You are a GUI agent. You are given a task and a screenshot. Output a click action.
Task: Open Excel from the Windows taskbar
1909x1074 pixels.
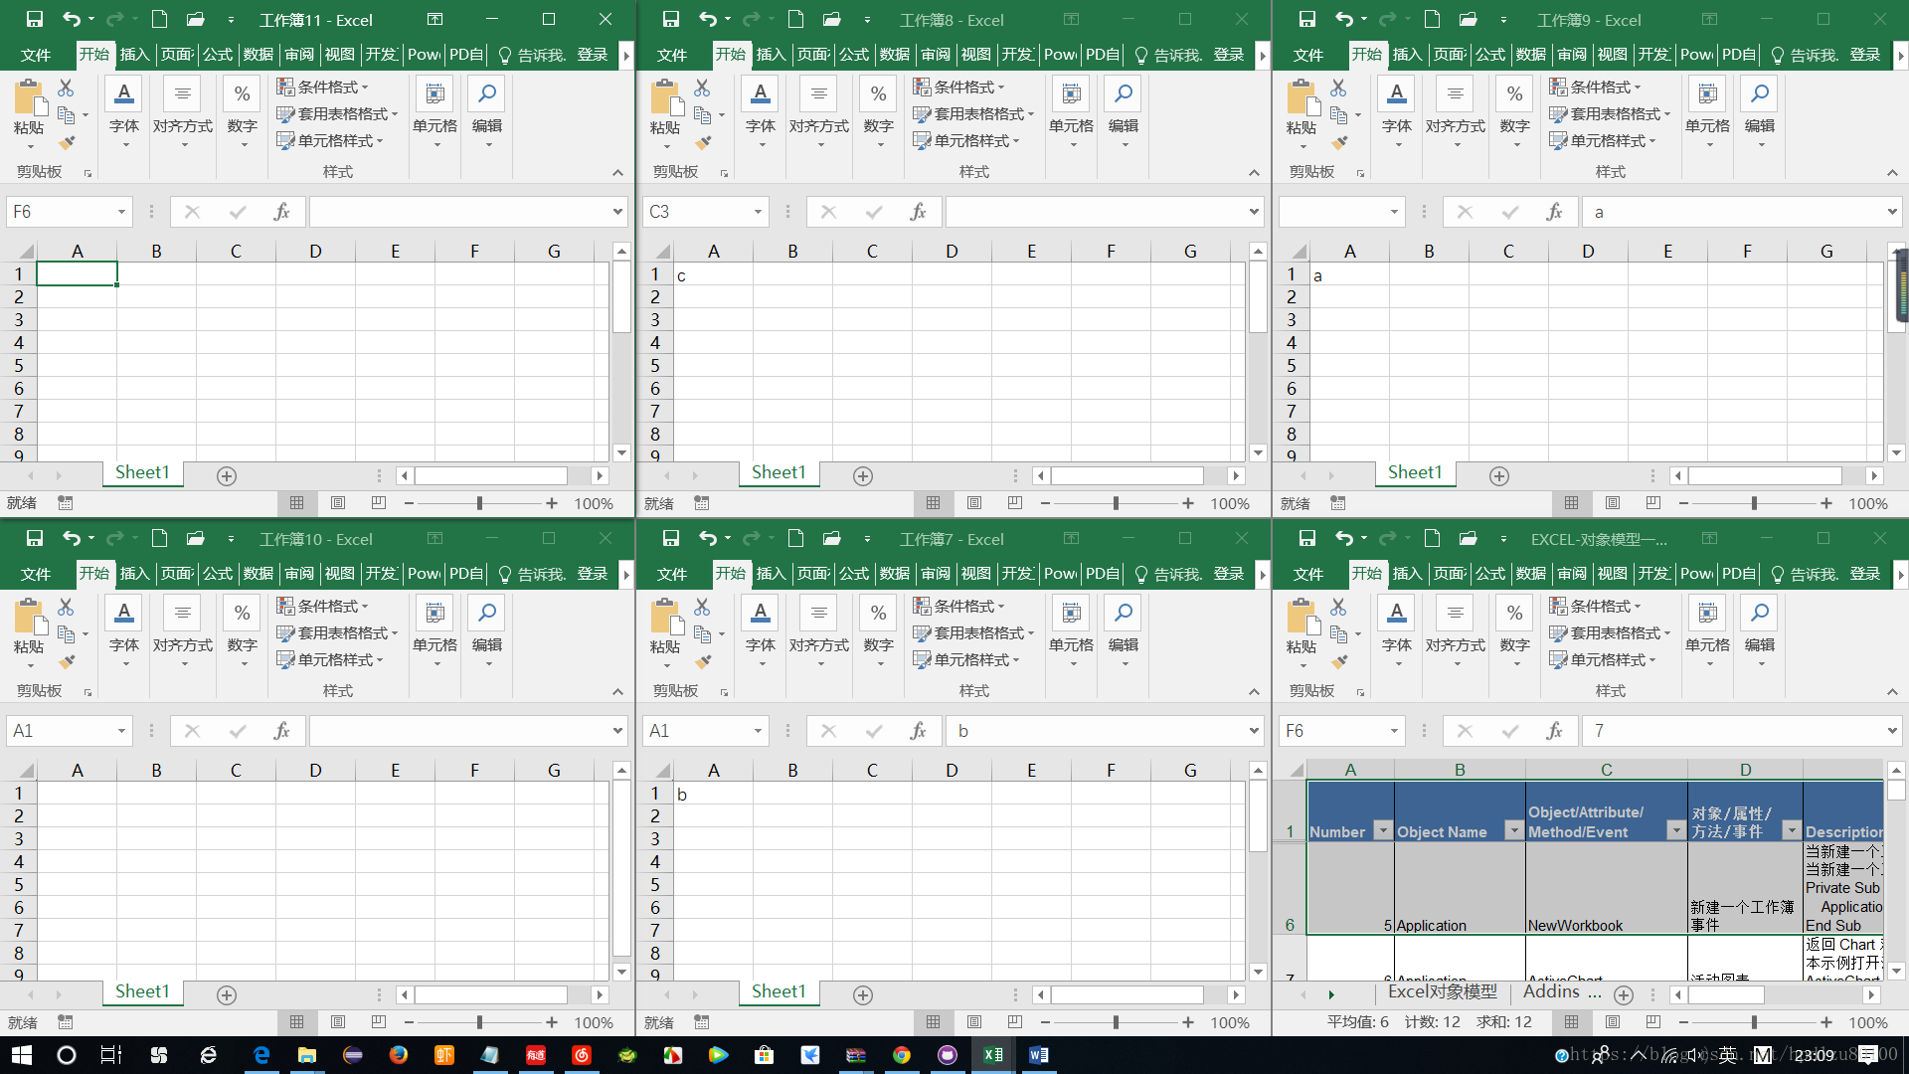click(x=993, y=1055)
